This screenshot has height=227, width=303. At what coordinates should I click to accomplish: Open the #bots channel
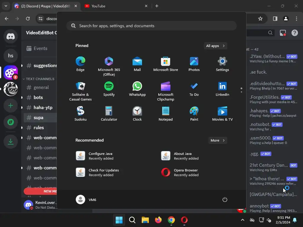[40, 97]
